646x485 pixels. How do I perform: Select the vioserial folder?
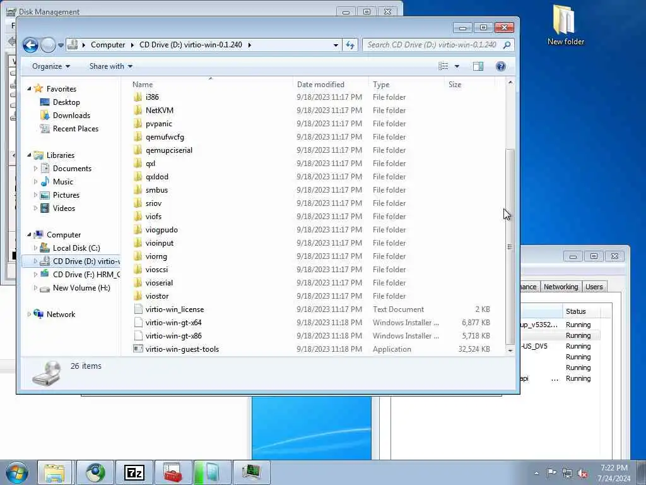point(159,283)
